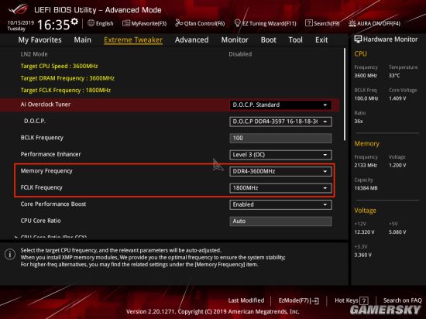This screenshot has width=426, height=319.
Task: Select the Core Performance Boost label
Action: [53, 204]
